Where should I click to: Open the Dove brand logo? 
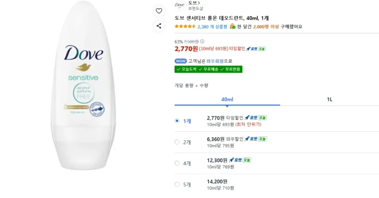179,5
